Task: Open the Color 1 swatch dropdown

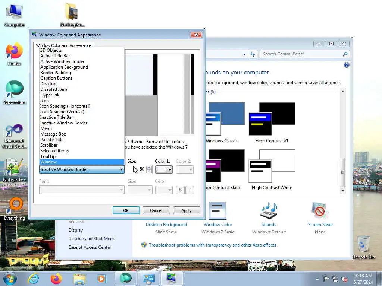Action: click(x=164, y=169)
